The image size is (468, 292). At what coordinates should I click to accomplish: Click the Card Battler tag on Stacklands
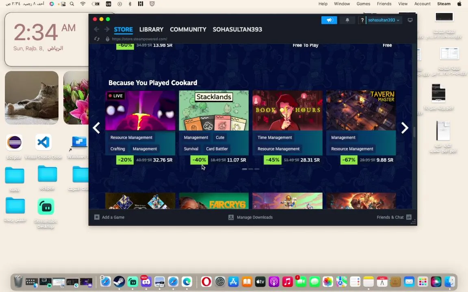[x=217, y=149]
